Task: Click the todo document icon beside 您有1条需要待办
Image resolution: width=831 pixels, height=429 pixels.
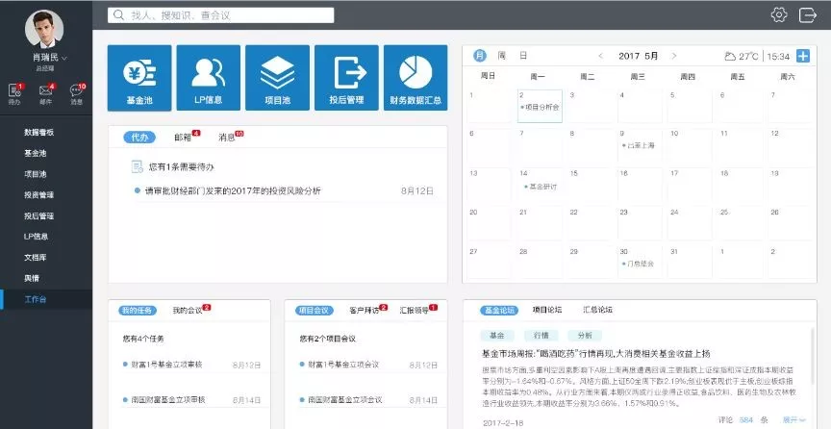Action: pos(137,166)
